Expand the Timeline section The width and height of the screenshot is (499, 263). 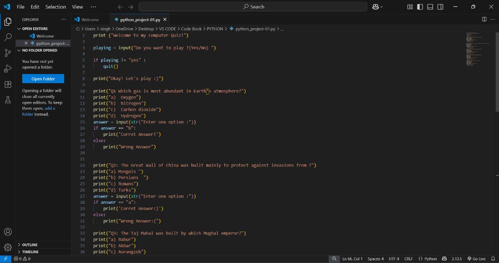[43, 252]
